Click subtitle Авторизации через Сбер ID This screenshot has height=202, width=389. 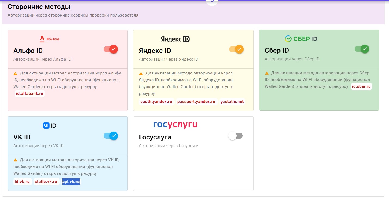292,59
